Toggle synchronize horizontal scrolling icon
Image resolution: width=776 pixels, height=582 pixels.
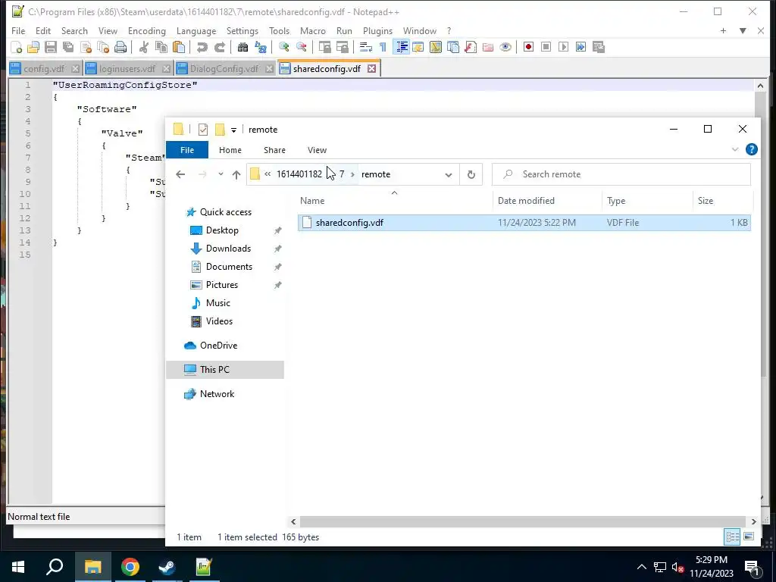[x=342, y=47]
